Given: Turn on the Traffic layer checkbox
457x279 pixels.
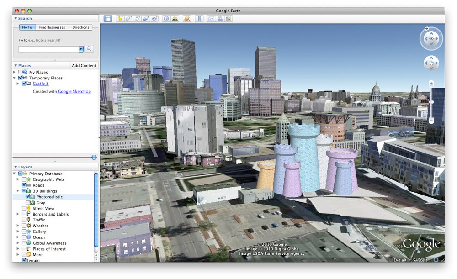Looking at the screenshot, I should (24, 220).
